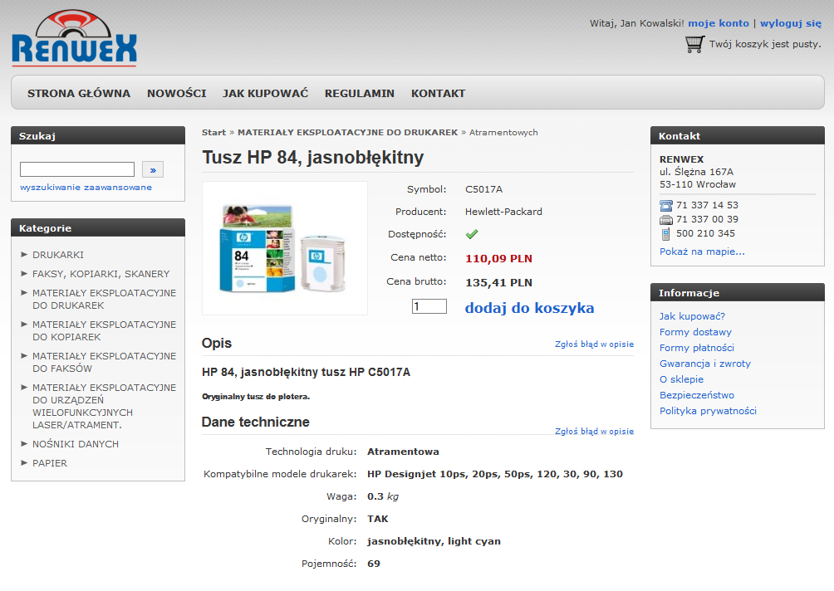834x591 pixels.
Task: Click the search text field
Action: (77, 169)
